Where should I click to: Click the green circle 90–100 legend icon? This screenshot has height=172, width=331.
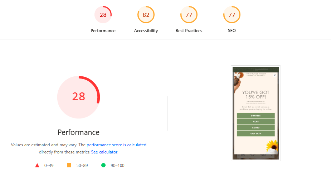(x=103, y=166)
